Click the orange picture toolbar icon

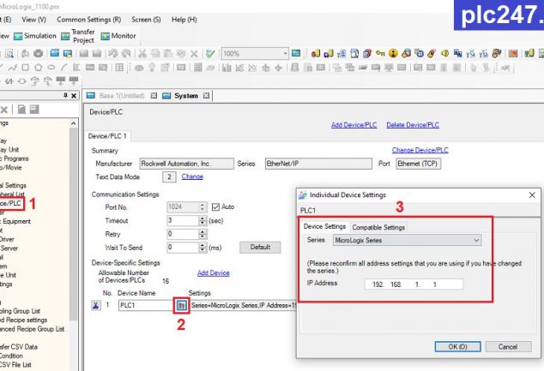pyautogui.click(x=513, y=53)
